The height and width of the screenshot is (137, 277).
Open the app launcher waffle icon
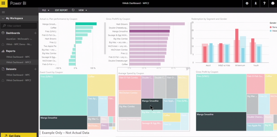(x=3, y=3)
